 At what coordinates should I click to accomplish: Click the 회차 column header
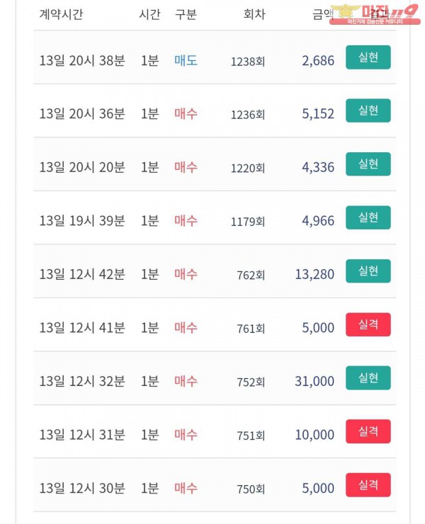tap(254, 14)
